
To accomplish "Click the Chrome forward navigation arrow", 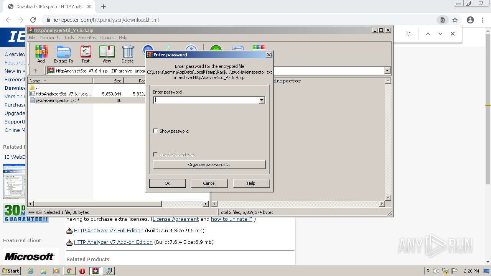I will (21, 20).
